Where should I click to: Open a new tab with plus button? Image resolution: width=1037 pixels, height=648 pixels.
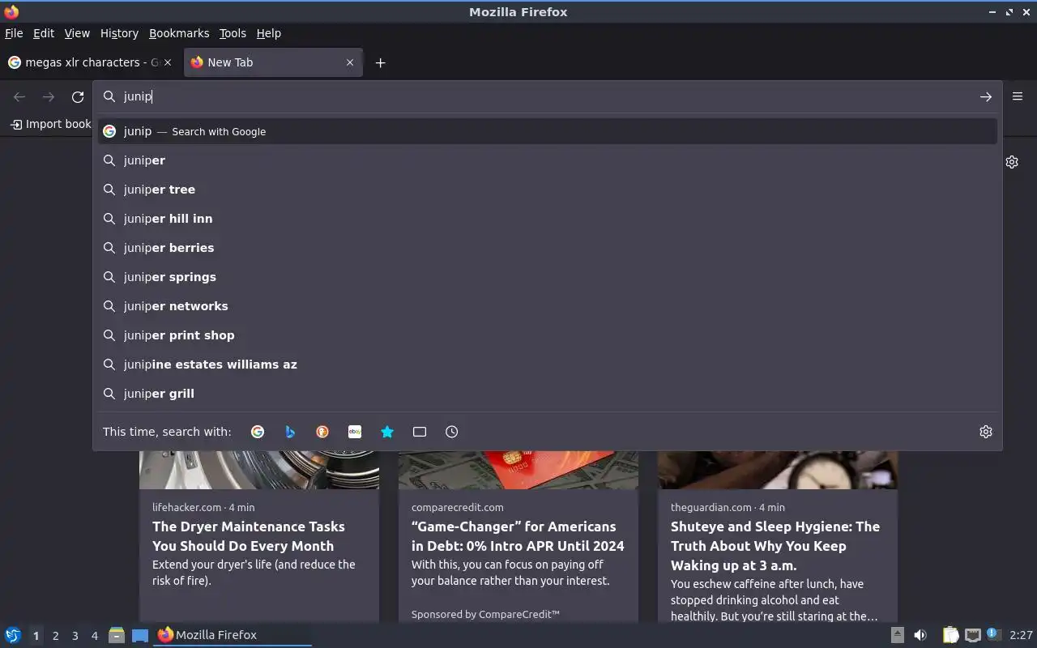pos(380,62)
